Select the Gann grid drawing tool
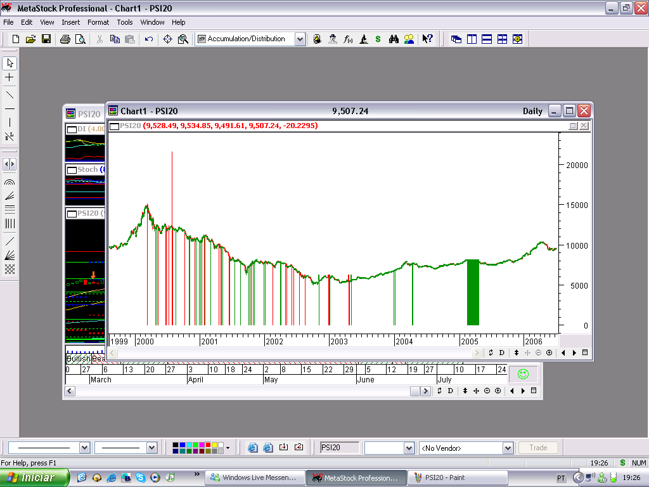This screenshot has width=649, height=487. (x=10, y=269)
